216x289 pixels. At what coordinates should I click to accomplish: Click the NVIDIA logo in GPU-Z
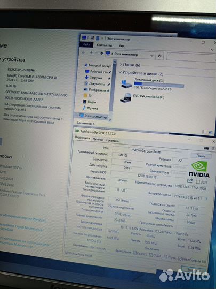[199, 169]
